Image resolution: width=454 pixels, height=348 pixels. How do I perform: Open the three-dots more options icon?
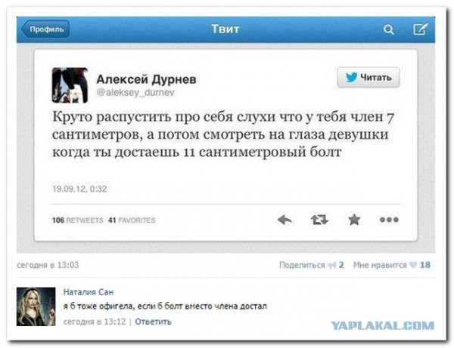389,220
